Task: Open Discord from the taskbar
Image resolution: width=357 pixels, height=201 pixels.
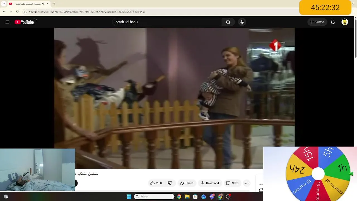Action: click(212, 197)
